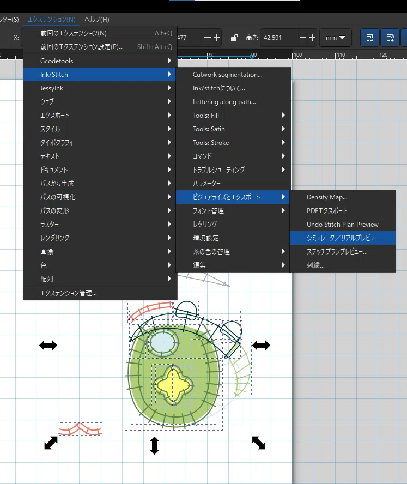Click the right-side horizontal scale handle
This screenshot has width=407, height=484.
point(261,345)
